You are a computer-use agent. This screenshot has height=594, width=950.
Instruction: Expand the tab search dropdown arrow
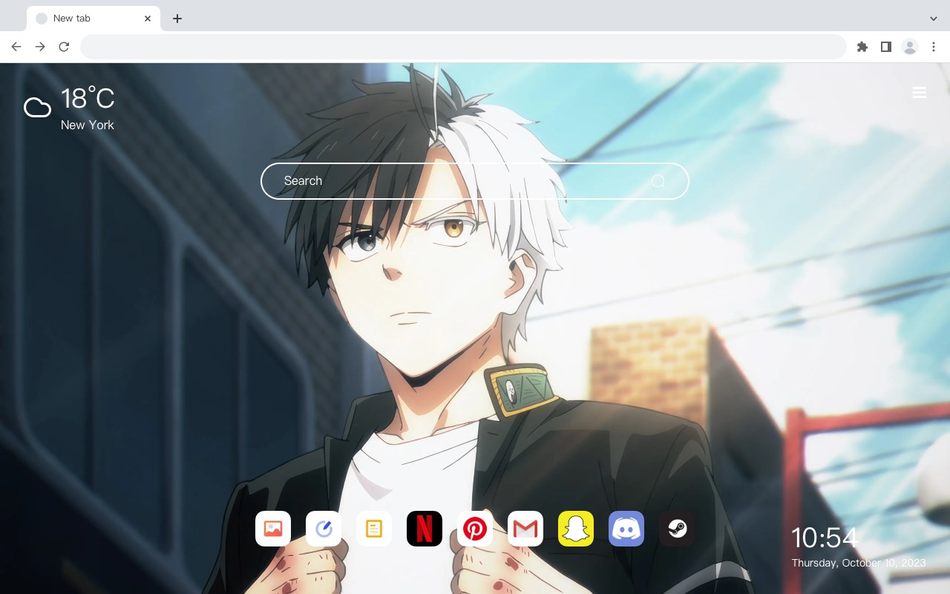tap(934, 19)
